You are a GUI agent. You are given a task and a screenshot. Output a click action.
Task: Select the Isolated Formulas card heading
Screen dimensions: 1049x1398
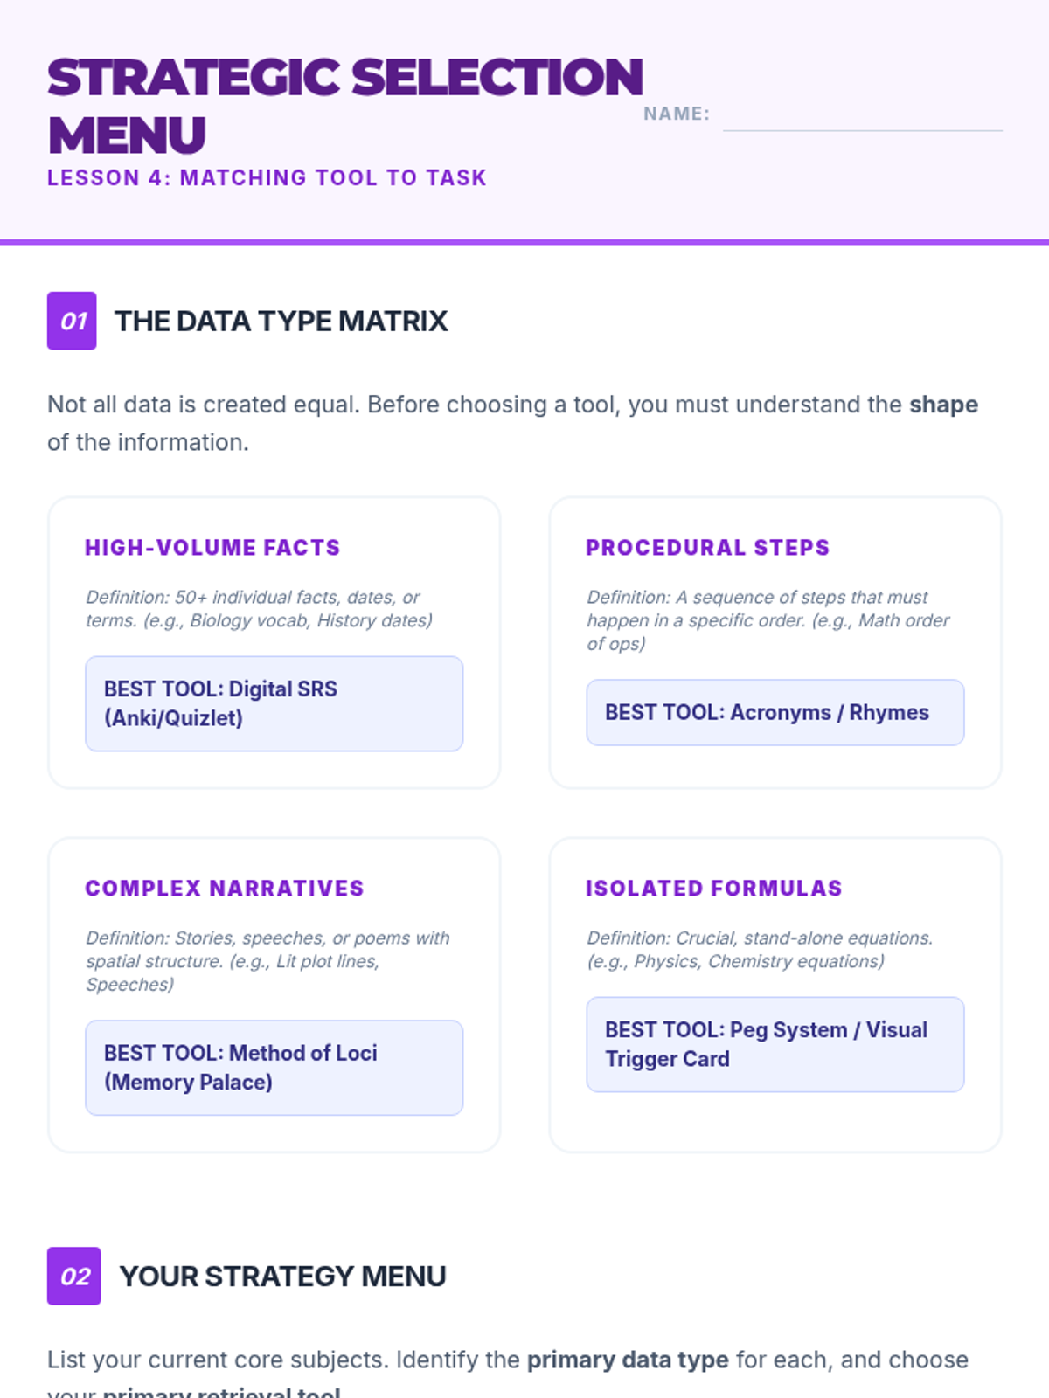tap(714, 889)
